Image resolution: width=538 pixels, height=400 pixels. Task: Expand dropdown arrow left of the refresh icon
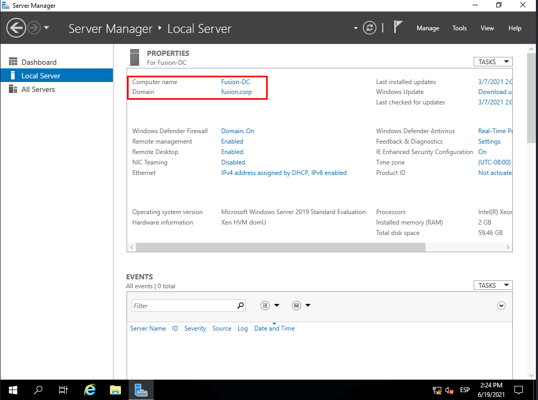[x=356, y=28]
